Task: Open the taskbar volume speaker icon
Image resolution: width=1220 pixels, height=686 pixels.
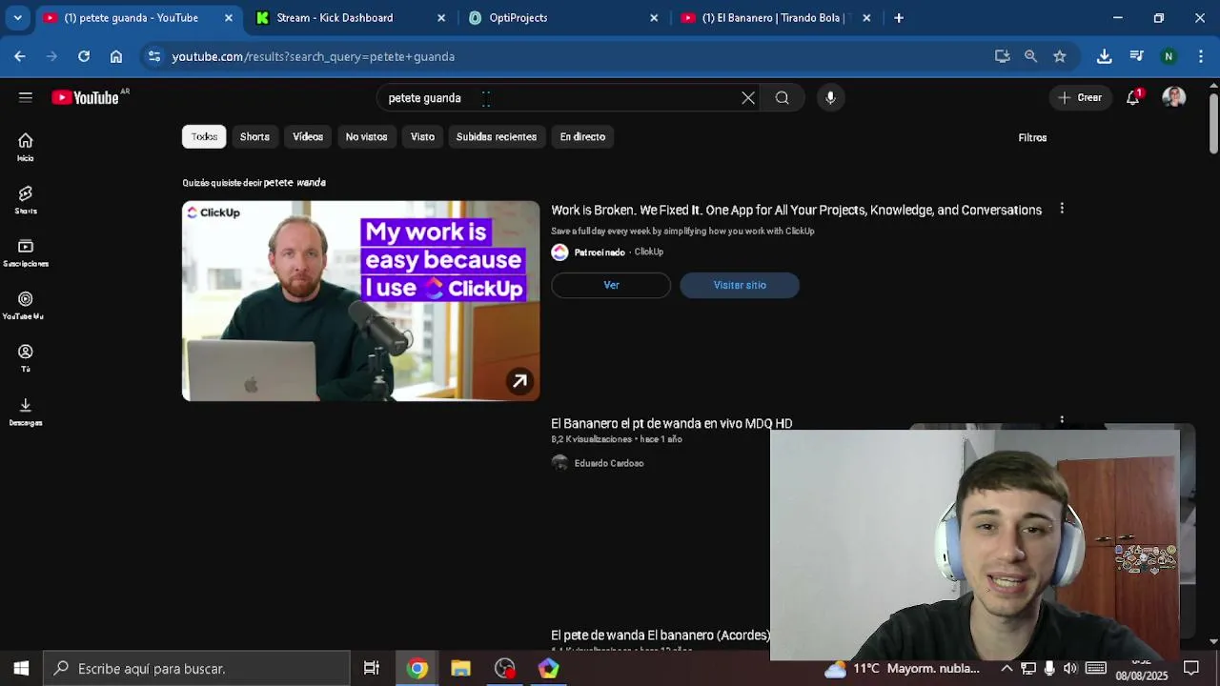Action: click(x=1070, y=668)
